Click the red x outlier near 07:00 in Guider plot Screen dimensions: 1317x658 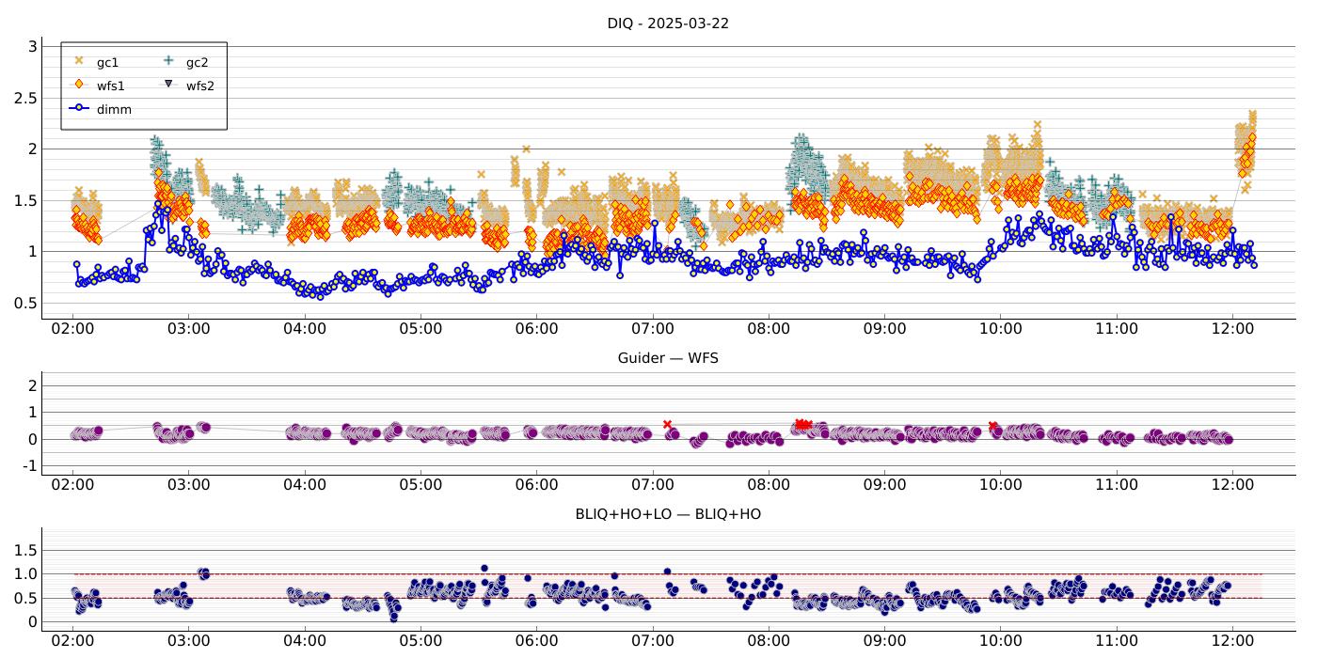tap(667, 425)
